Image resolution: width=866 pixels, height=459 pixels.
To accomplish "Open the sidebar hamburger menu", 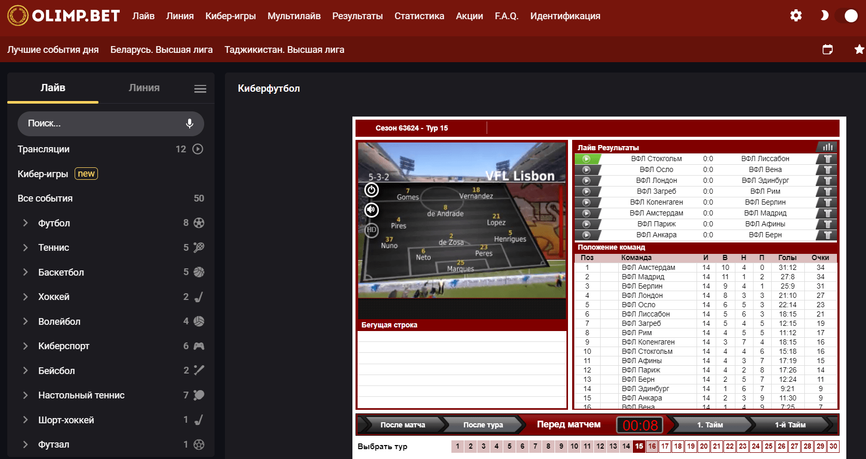I will click(200, 89).
